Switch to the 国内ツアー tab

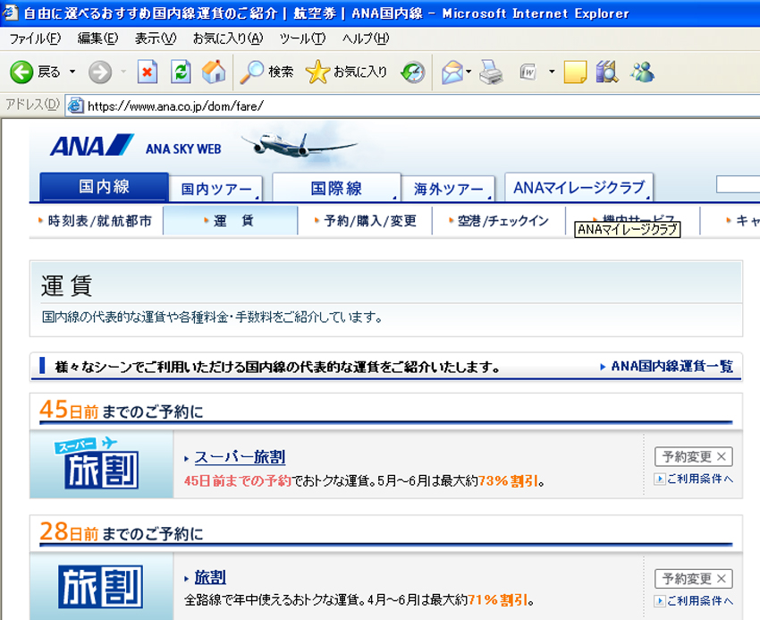(215, 189)
